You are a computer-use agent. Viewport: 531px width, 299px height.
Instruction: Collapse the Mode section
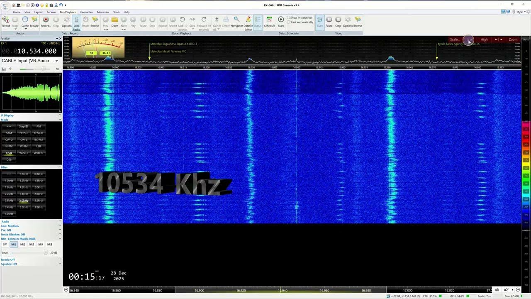click(31, 120)
